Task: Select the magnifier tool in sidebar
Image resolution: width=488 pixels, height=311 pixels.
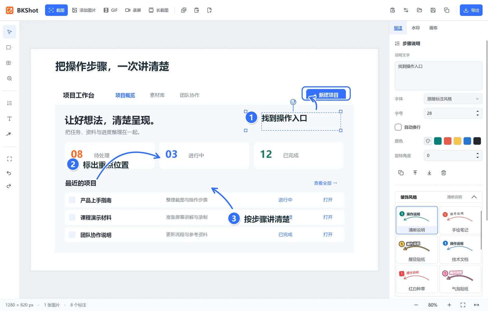Action: 9,79
